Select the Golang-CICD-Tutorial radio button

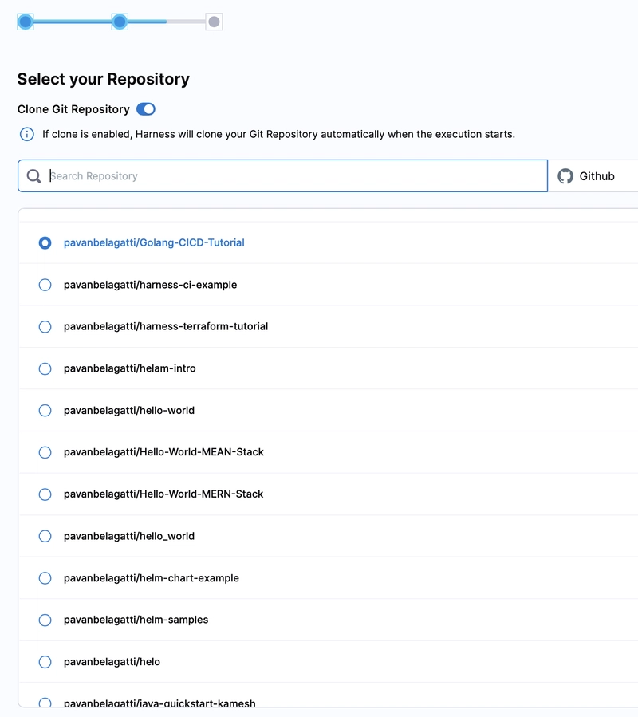coord(45,242)
